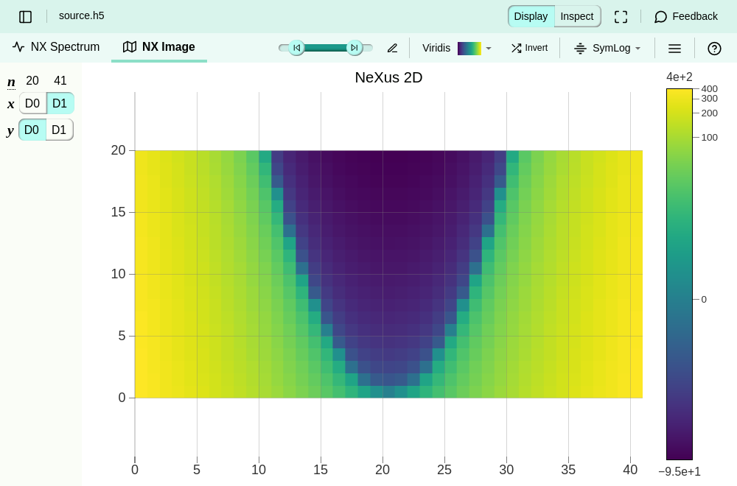Click the Invert shuffle icon
Image resolution: width=737 pixels, height=486 pixels.
(x=516, y=48)
